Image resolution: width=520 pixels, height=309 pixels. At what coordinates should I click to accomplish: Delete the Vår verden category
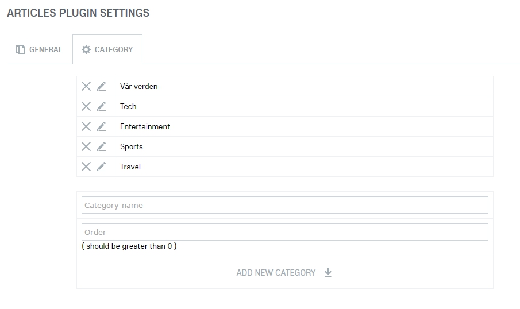coord(86,86)
